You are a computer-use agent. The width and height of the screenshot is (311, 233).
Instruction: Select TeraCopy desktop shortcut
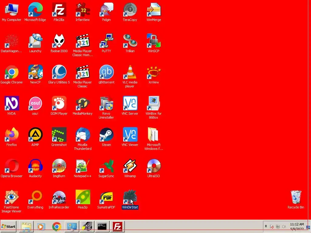tap(130, 9)
